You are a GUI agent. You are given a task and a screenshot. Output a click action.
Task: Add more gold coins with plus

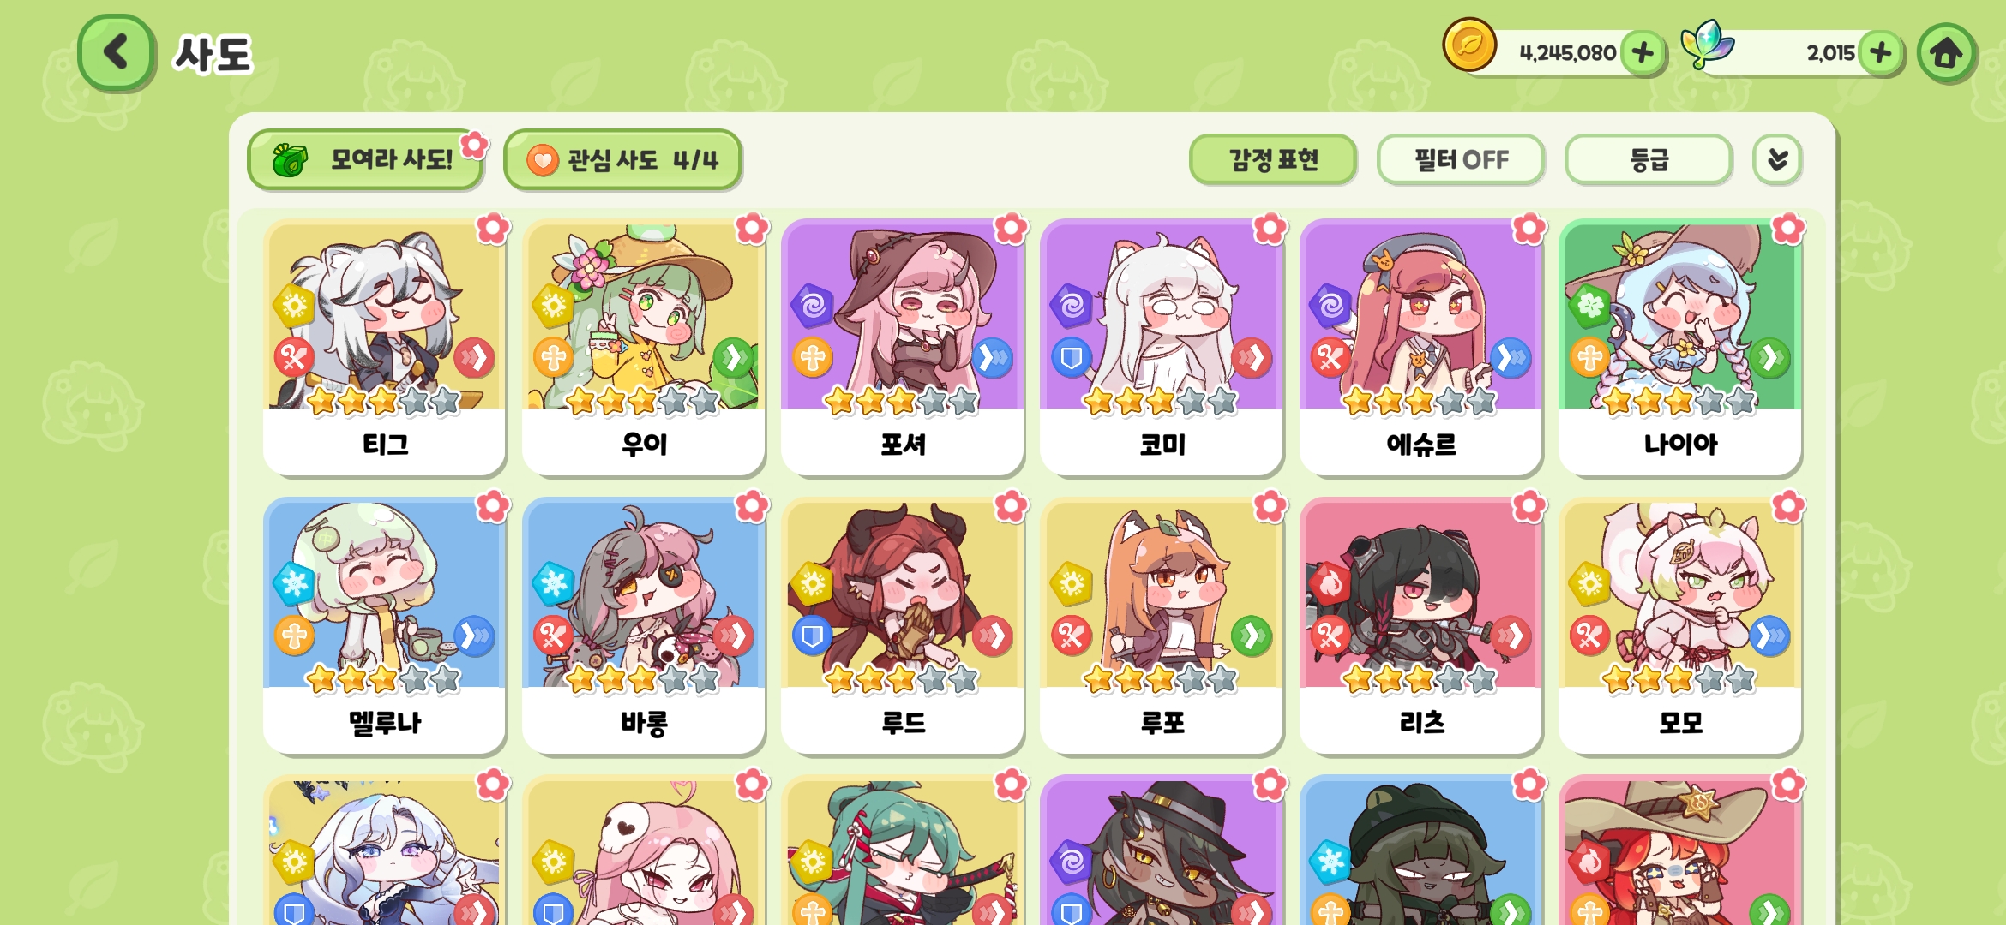pos(1643,53)
